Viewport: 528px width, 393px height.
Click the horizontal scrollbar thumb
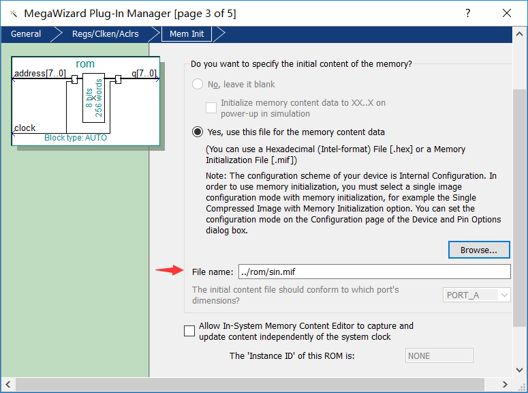coord(250,384)
